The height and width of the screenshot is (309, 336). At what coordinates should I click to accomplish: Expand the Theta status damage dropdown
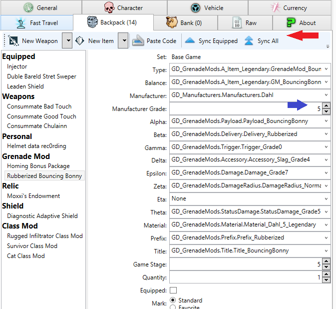pos(326,211)
